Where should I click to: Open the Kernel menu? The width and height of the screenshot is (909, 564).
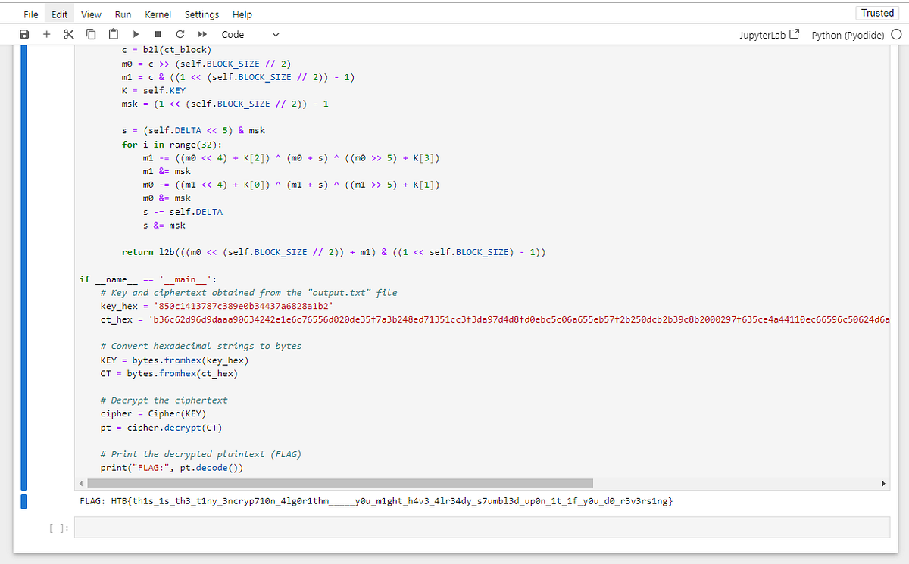click(158, 14)
